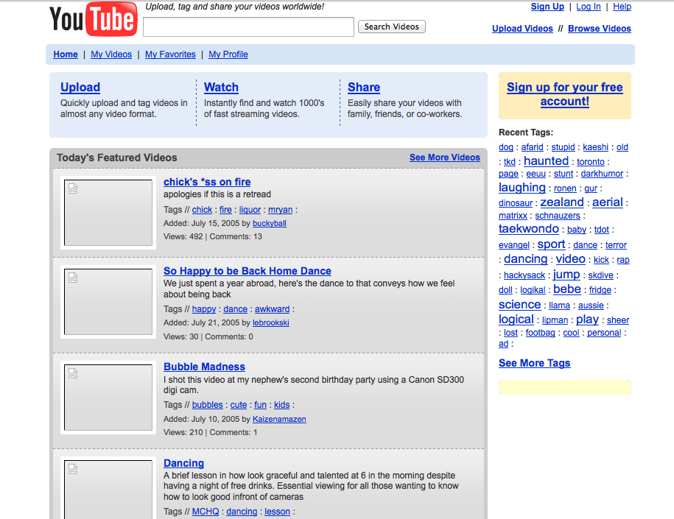Click inside the video search box
674x519 pixels.
(248, 27)
